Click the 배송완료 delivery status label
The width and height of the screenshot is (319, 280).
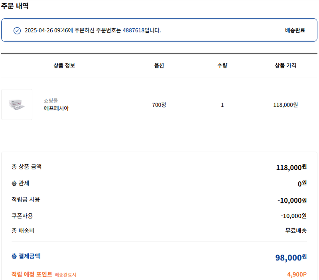295,30
